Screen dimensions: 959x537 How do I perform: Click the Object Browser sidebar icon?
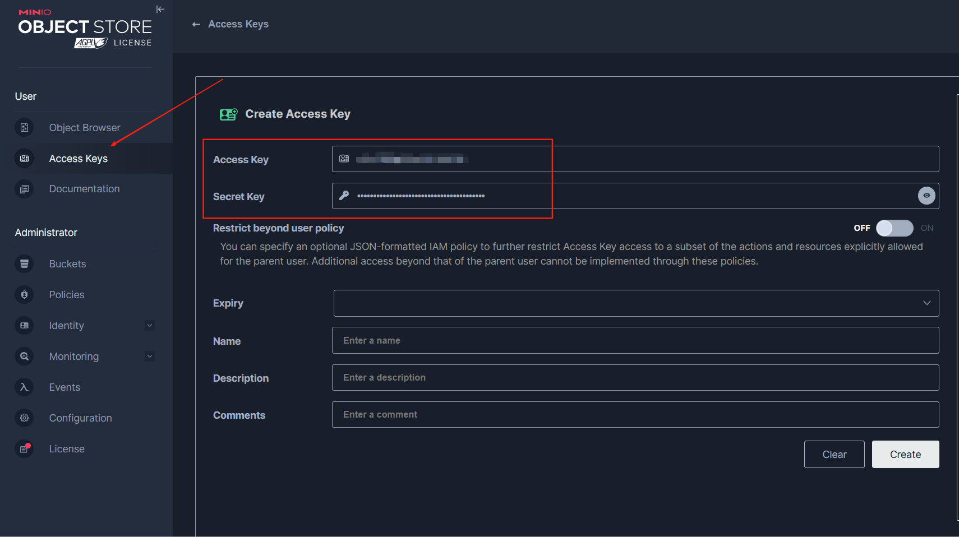click(x=24, y=128)
